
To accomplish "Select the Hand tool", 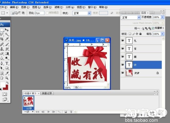I will (x=2, y=78).
